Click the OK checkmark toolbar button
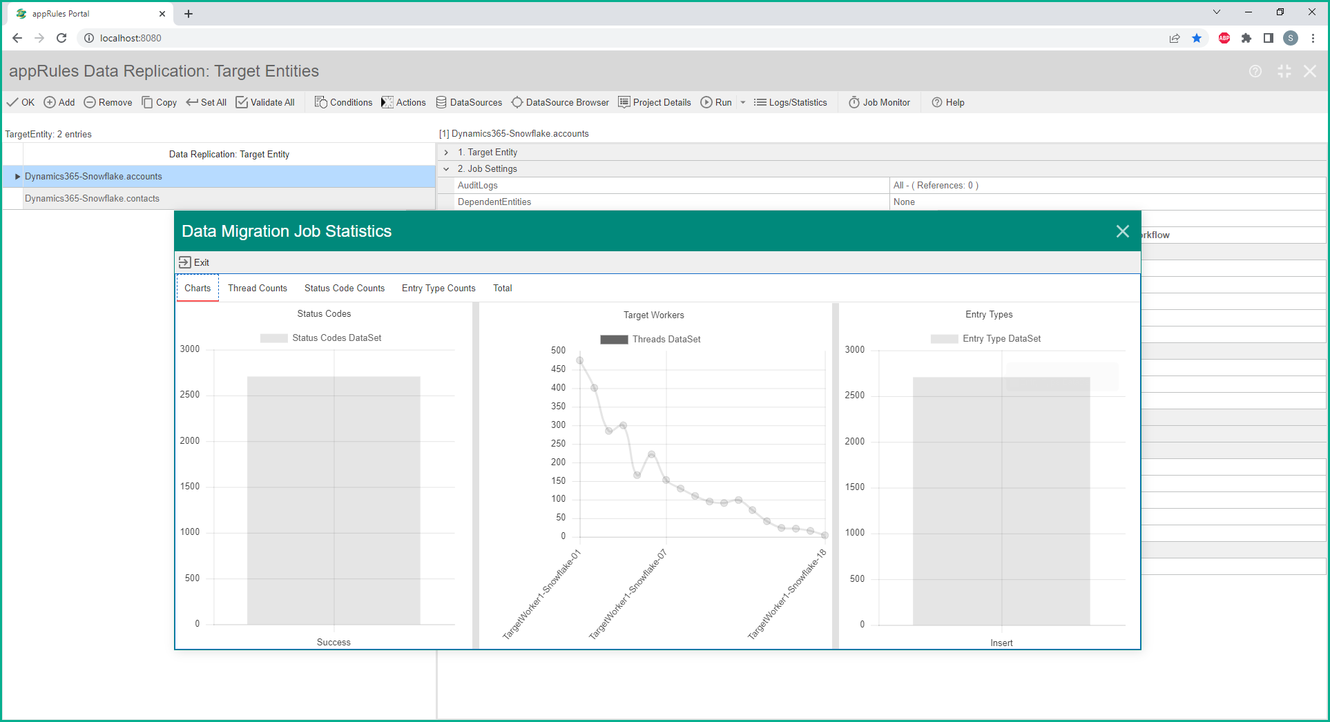 [x=21, y=102]
